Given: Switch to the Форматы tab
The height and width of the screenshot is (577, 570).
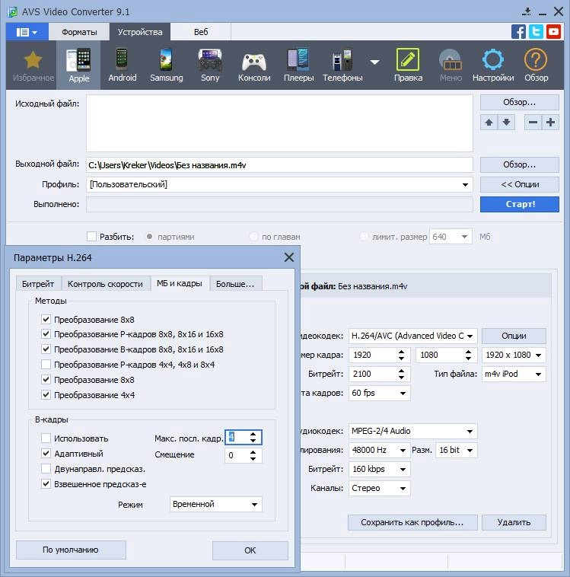Looking at the screenshot, I should 79,32.
